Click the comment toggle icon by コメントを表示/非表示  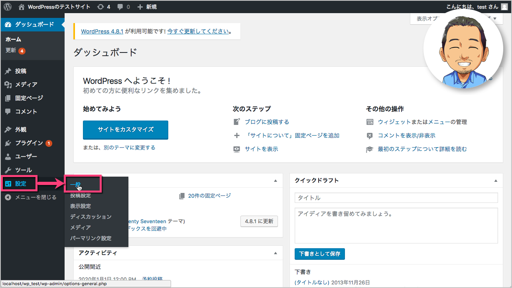pyautogui.click(x=370, y=136)
